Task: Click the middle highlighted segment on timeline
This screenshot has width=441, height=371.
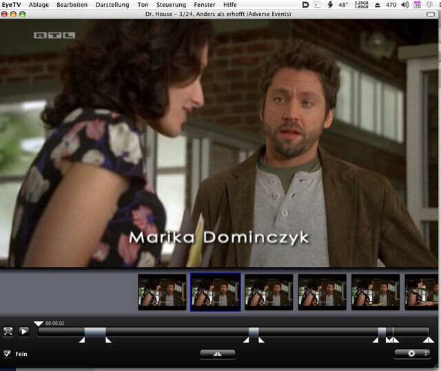Action: (254, 332)
